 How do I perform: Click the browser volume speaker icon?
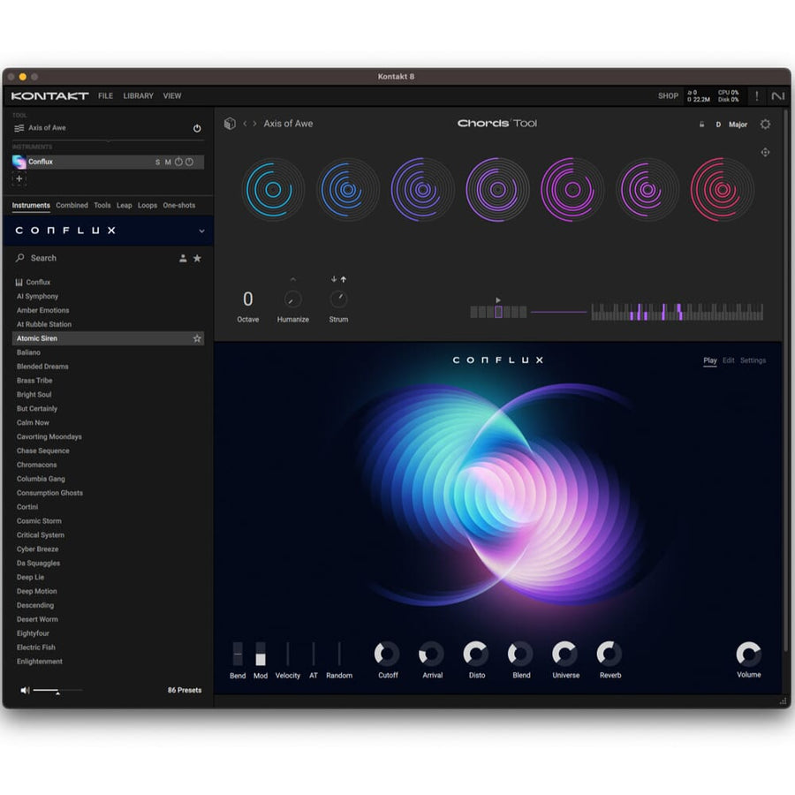point(25,690)
